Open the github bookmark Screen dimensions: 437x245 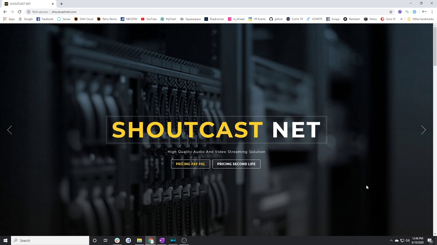point(276,19)
